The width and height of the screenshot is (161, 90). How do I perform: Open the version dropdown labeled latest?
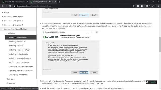(151, 82)
